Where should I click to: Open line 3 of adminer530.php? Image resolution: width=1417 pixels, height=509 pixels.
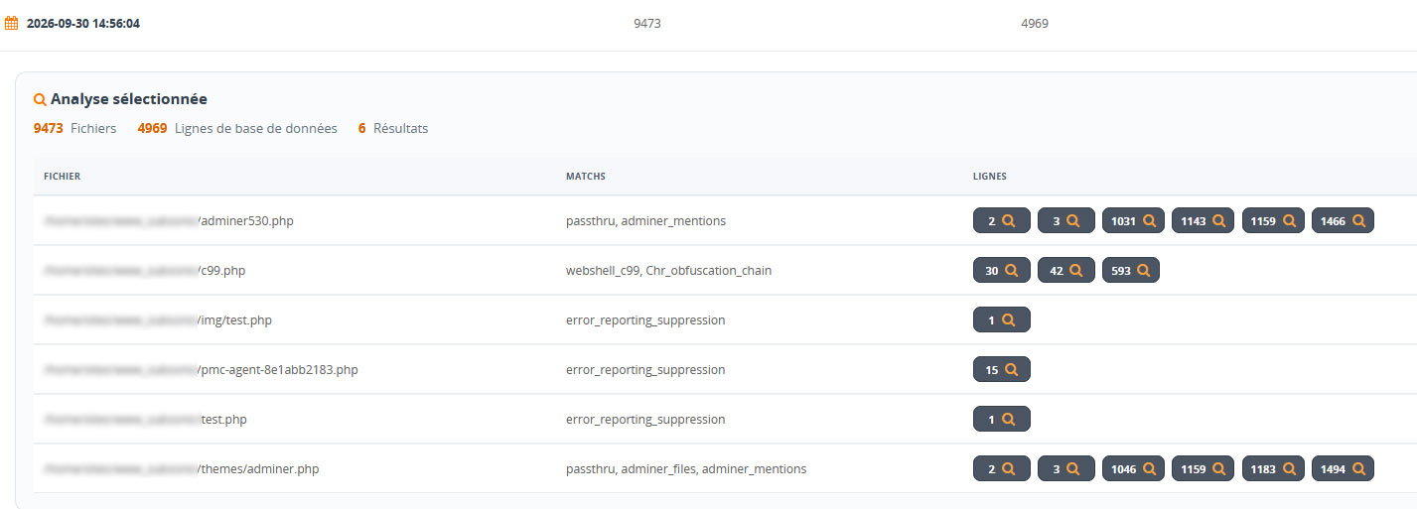pyautogui.click(x=1065, y=221)
